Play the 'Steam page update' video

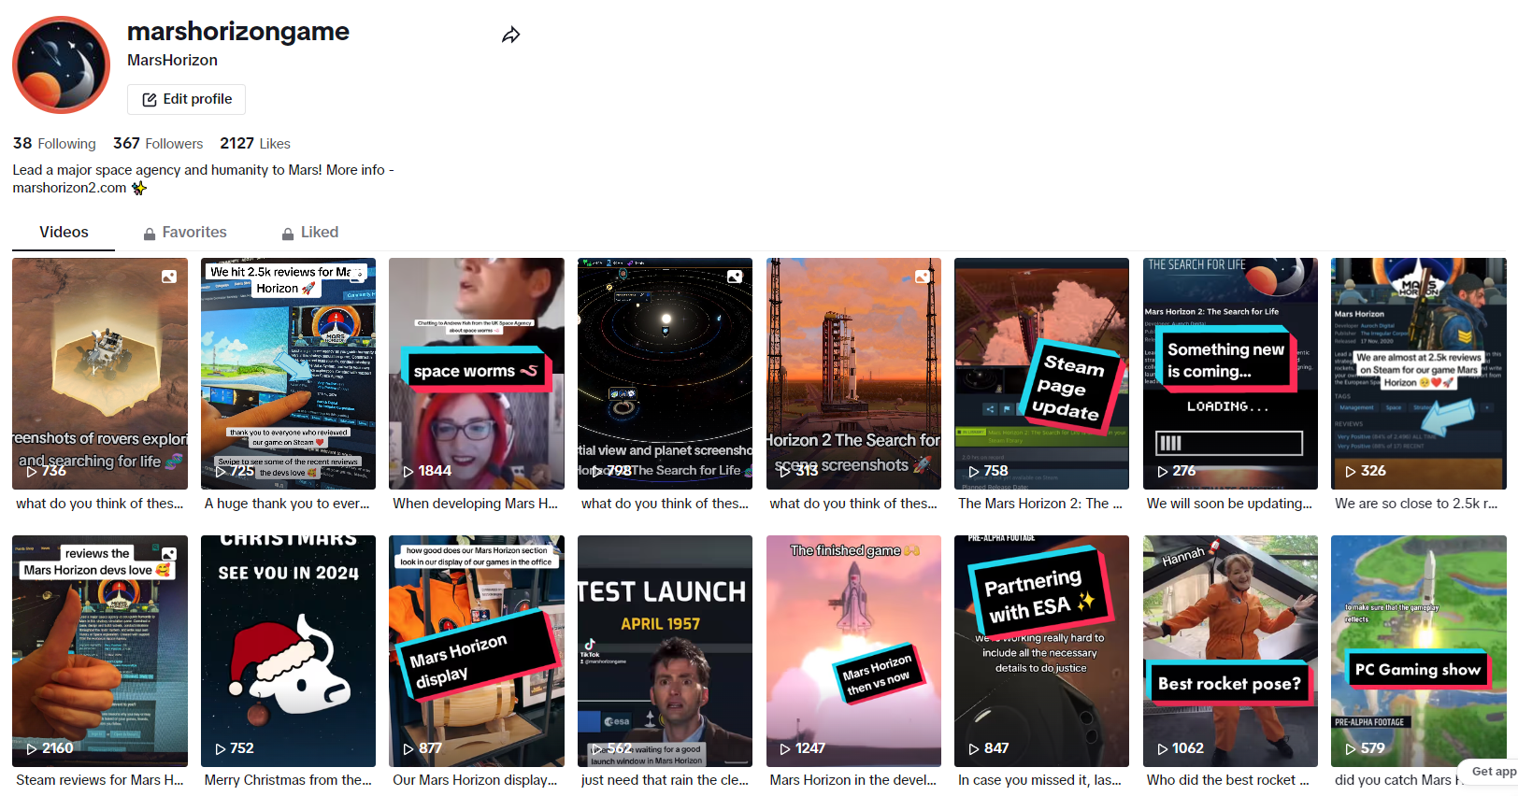(1041, 374)
